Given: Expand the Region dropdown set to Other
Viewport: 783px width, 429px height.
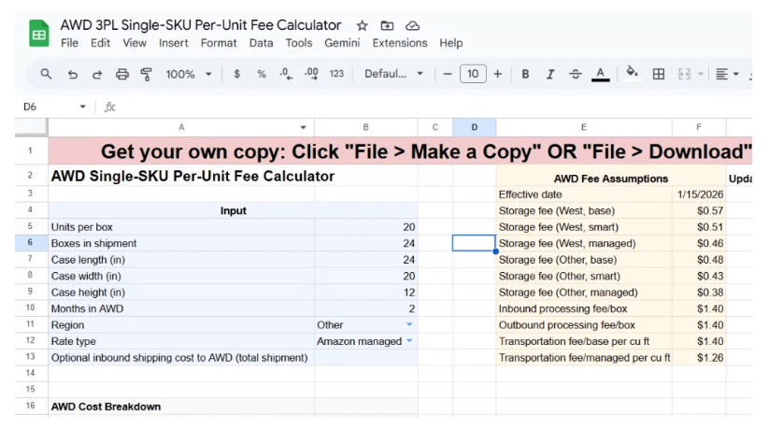Looking at the screenshot, I should pyautogui.click(x=408, y=325).
